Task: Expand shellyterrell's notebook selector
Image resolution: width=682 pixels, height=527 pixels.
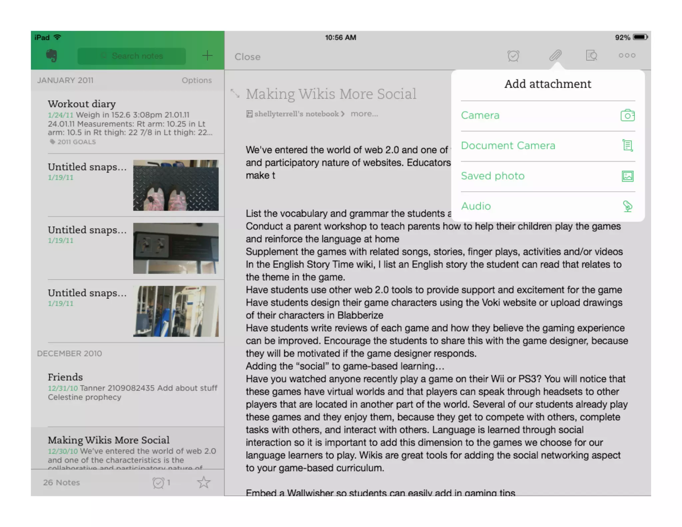Action: [295, 114]
